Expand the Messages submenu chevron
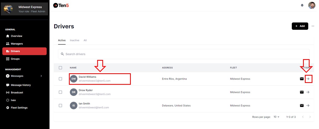Viewport: 319px width, 129px height. 41,76
